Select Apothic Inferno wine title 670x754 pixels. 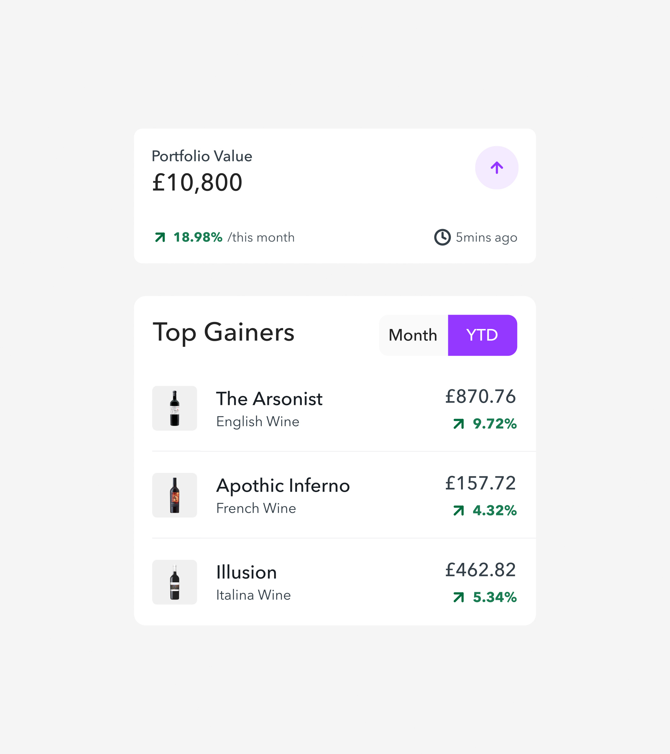coord(283,485)
